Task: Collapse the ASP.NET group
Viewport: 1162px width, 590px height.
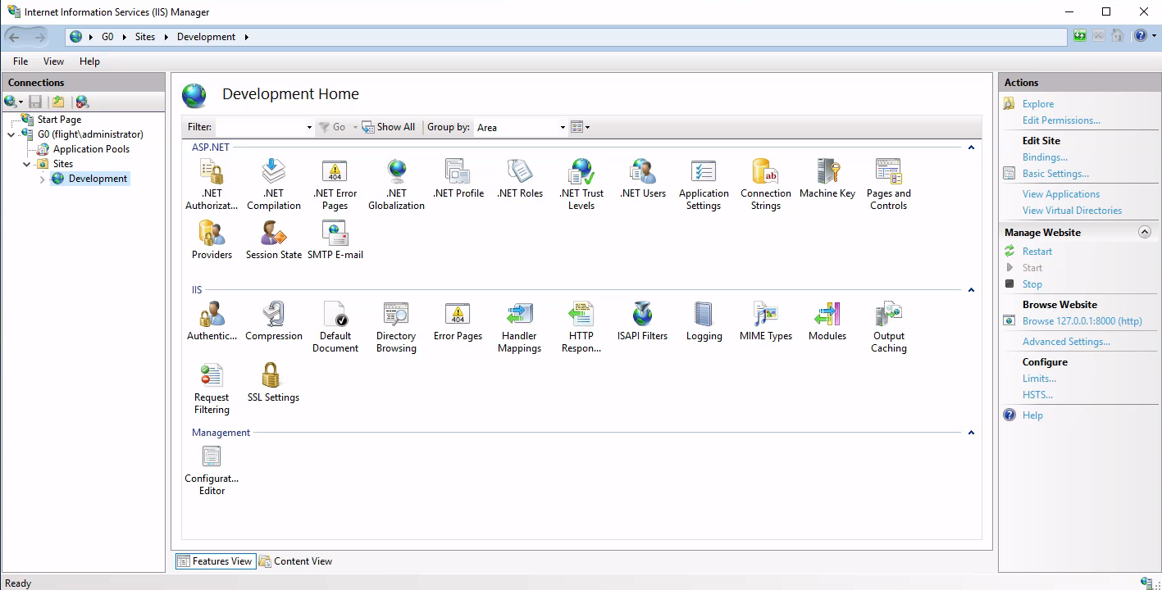Action: (971, 147)
